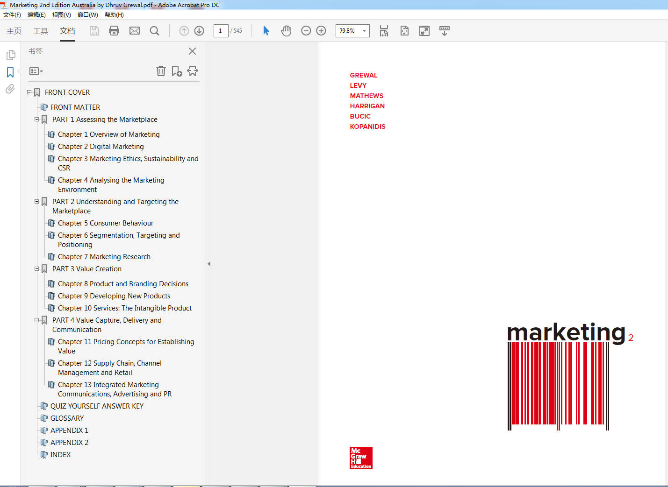Switch to the 主页 tab
This screenshot has height=487, width=668.
pos(14,31)
